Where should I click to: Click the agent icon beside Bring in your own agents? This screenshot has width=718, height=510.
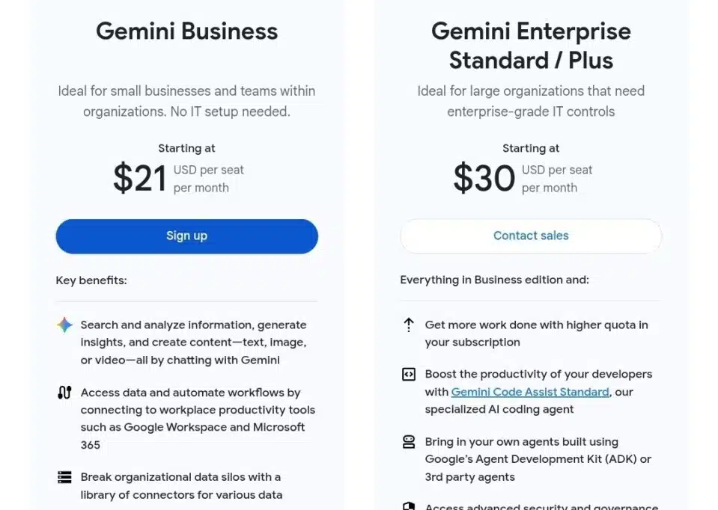coord(409,442)
